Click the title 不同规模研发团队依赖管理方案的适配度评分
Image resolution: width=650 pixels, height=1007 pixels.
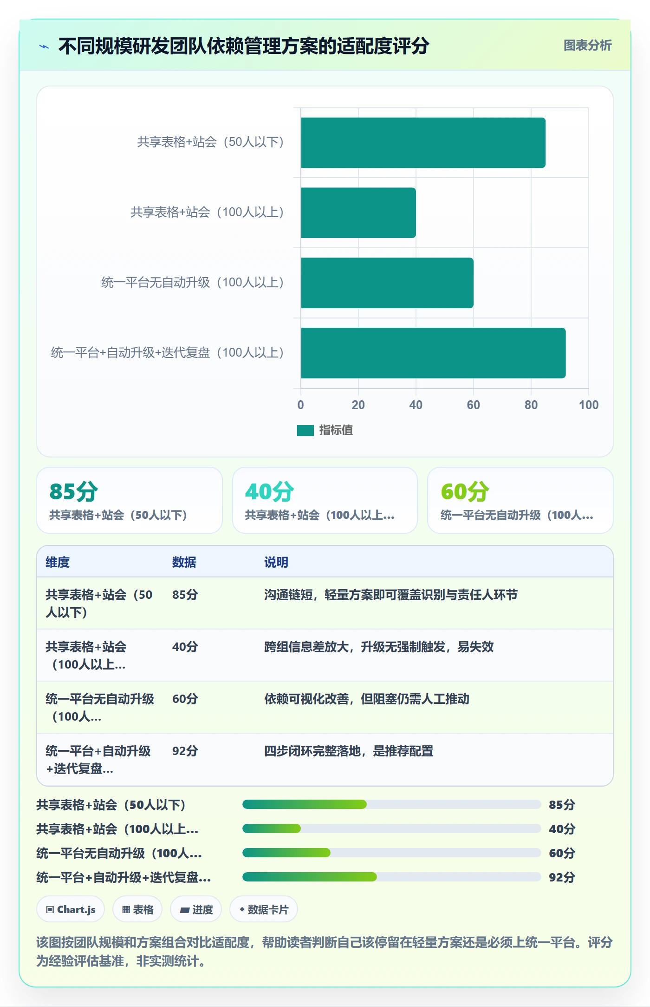click(243, 46)
